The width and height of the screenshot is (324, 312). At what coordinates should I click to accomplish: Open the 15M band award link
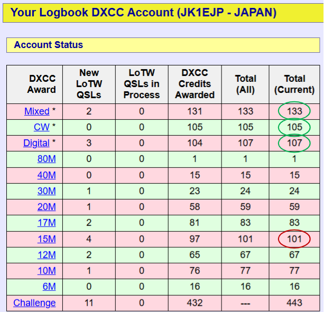pos(47,239)
